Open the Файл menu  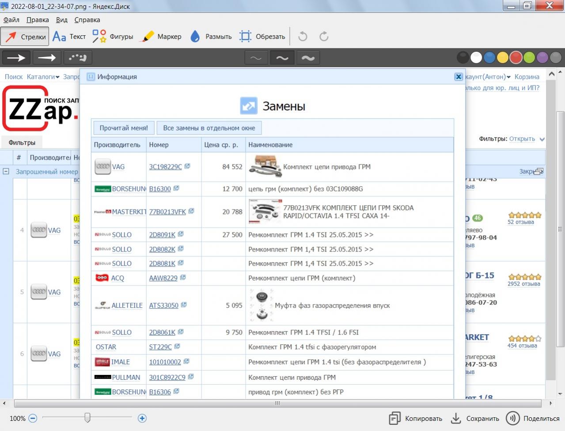pos(11,20)
